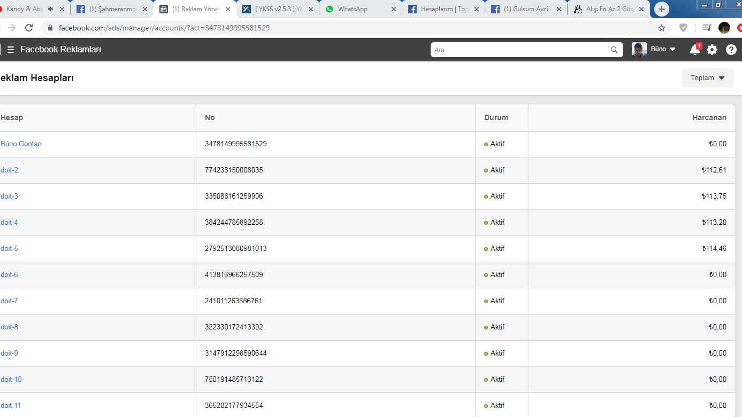Viewport: 742px width, 417px height.
Task: Open the settings gear icon
Action: click(712, 50)
